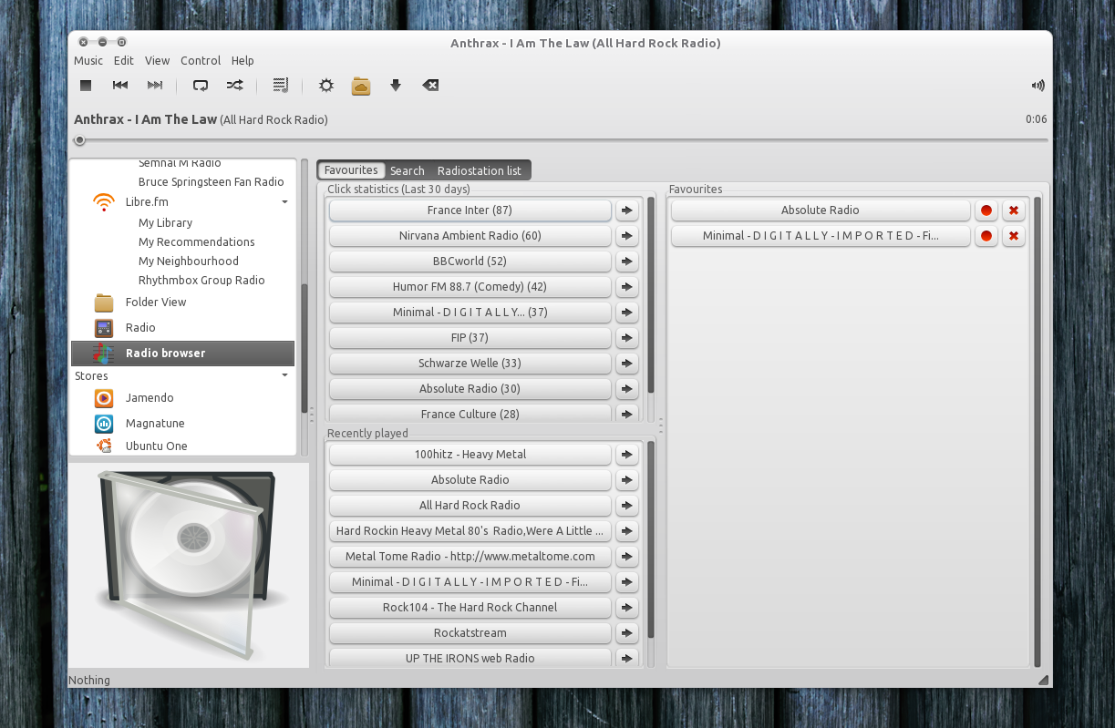The image size is (1115, 728).
Task: Select Bruce Springsteen Fan Radio
Action: coord(212,182)
